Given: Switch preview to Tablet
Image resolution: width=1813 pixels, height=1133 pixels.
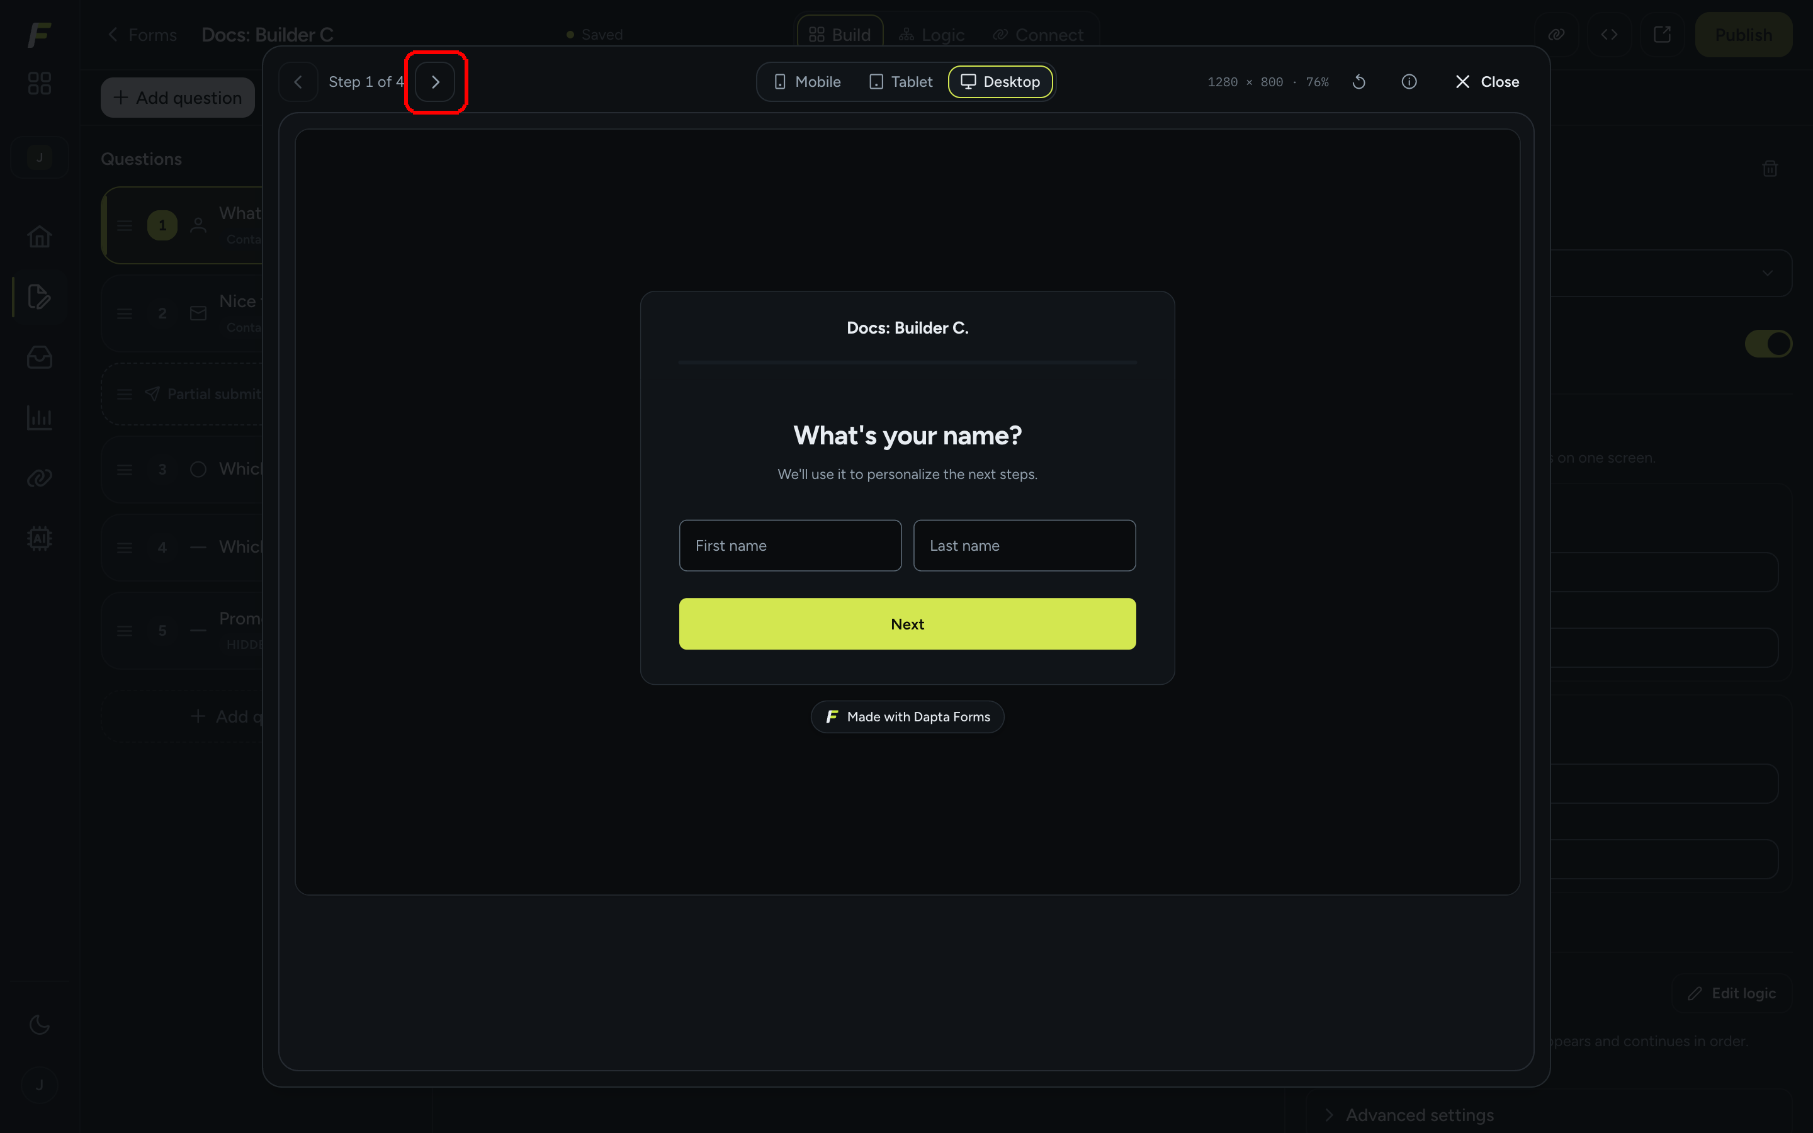Looking at the screenshot, I should click(x=900, y=82).
